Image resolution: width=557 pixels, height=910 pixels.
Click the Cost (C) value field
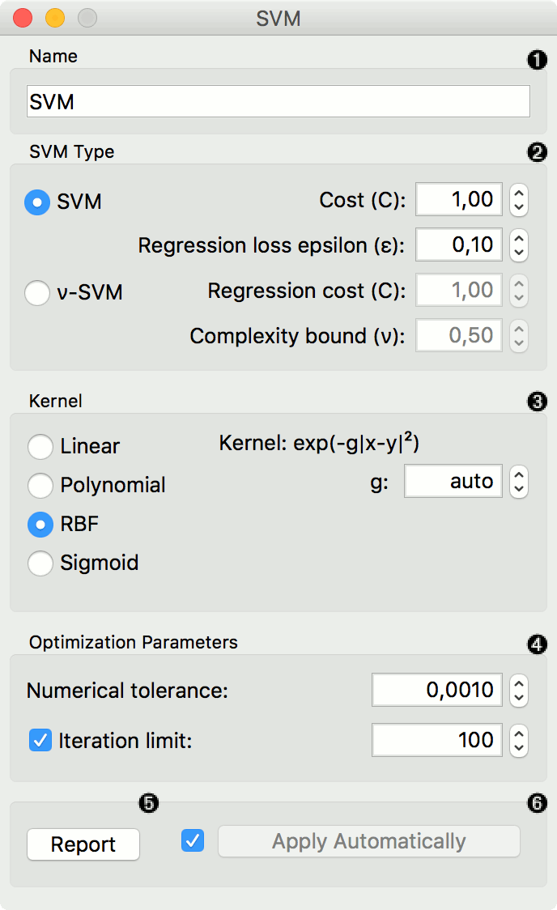[x=458, y=200]
